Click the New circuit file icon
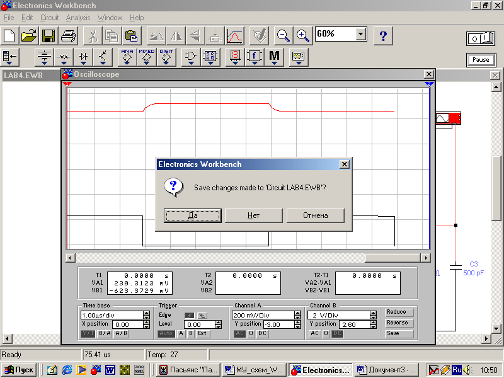The width and height of the screenshot is (504, 378). (9, 36)
